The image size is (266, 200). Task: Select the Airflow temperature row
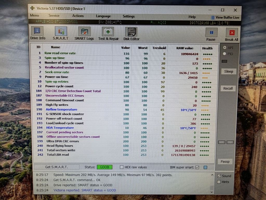pos(124,110)
